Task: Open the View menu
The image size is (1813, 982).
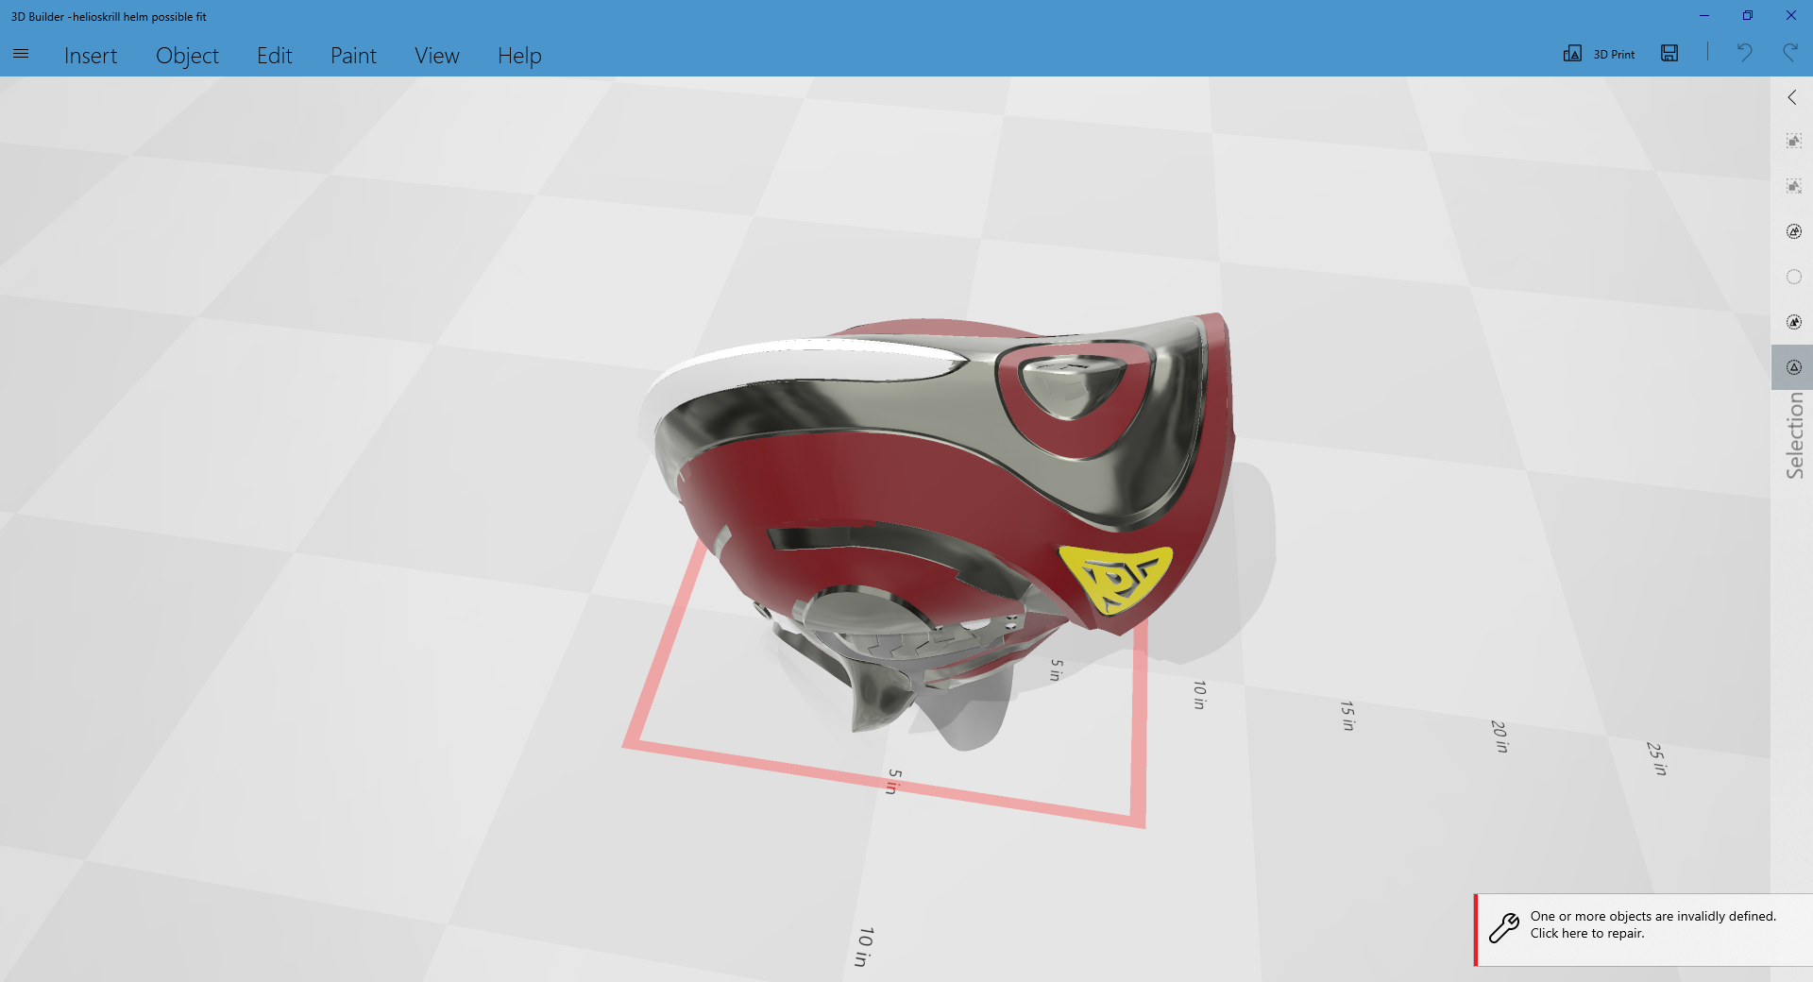Action: [x=437, y=56]
